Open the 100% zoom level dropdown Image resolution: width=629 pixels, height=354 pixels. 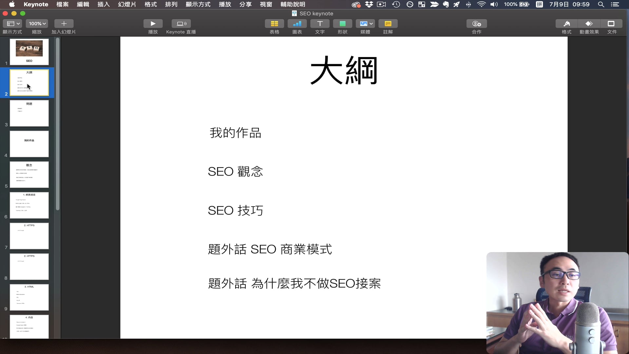36,24
